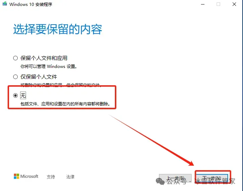The width and height of the screenshot is (243, 191).
Task: Go back with the 上一步(B) button
Action: (x=175, y=178)
